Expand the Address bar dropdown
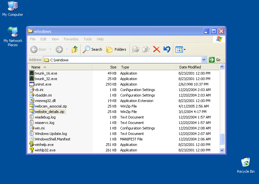Image resolution: width=259 pixels, height=184 pixels. 204,60
